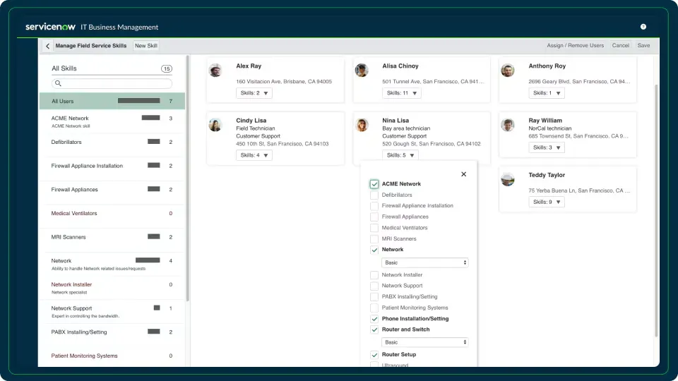The width and height of the screenshot is (678, 381).
Task: Check the Firewall Appliance Installation checkbox
Action: tap(374, 206)
